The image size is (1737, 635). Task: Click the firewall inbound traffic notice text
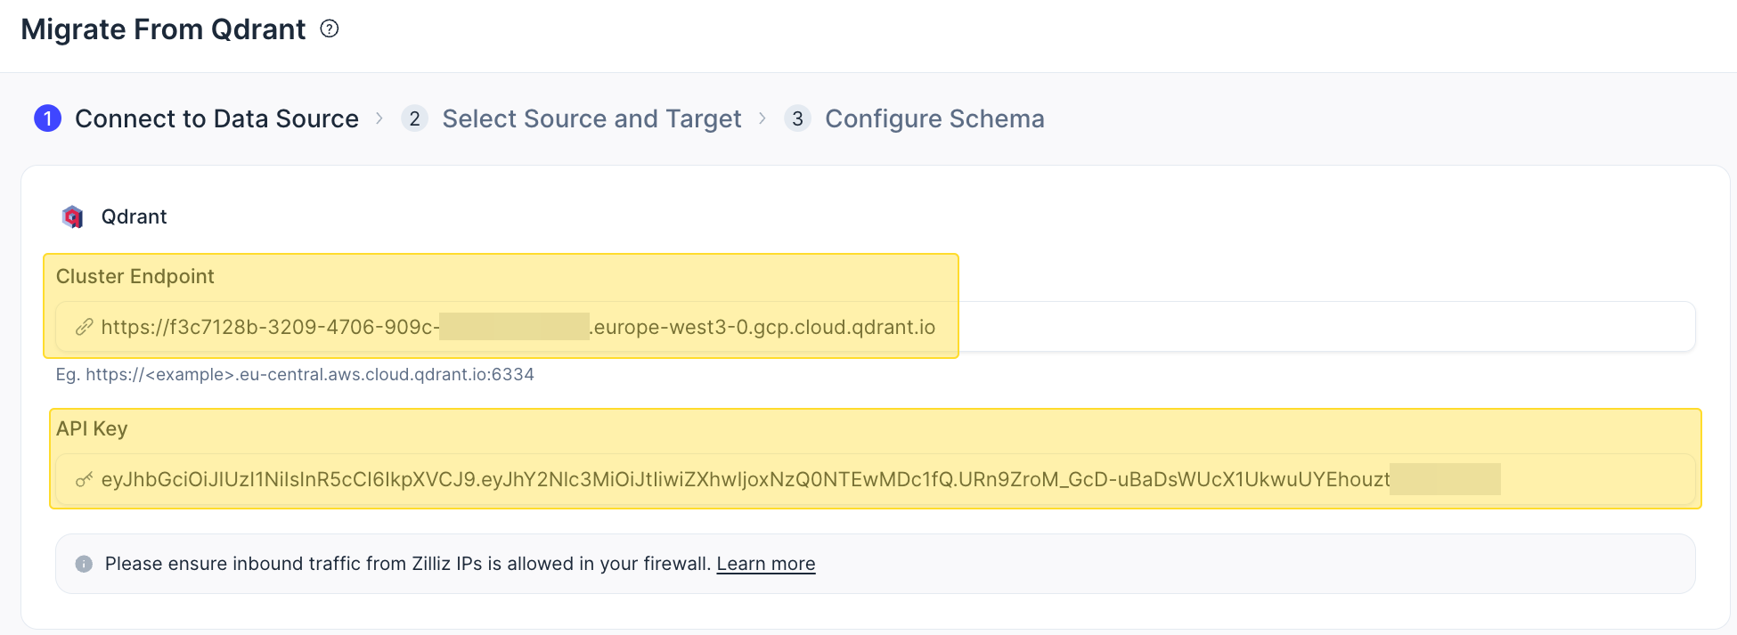pyautogui.click(x=408, y=564)
